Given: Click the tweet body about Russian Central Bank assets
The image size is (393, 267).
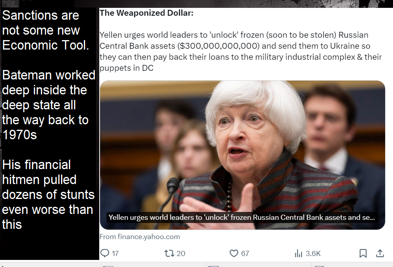Looking at the screenshot, I should 241,51.
